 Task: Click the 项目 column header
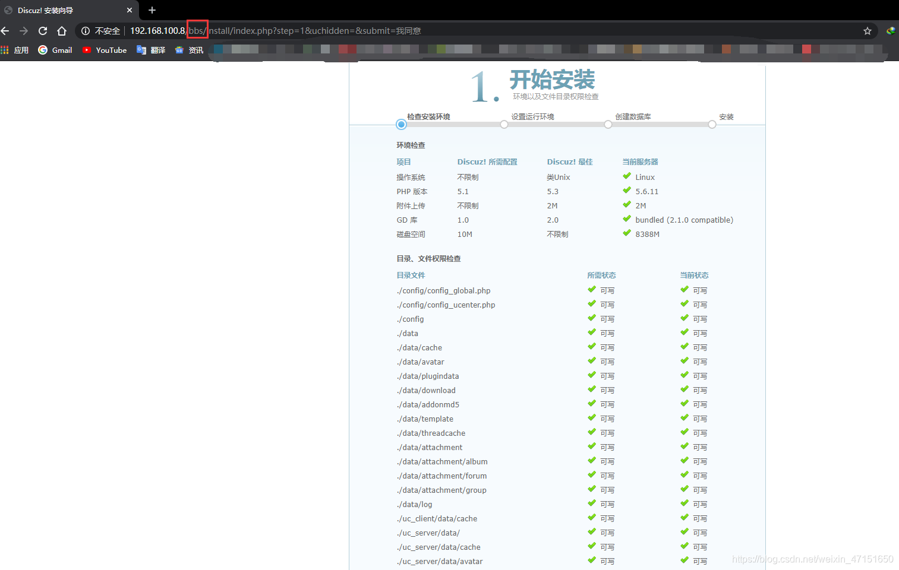click(403, 162)
